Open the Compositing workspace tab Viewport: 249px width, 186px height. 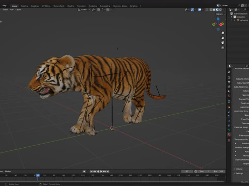(x=105, y=6)
